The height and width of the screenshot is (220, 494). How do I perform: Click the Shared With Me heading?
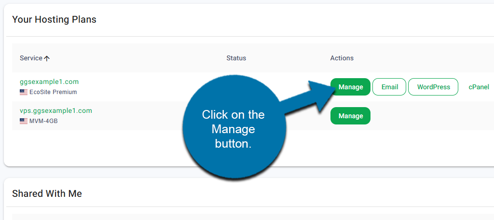click(x=47, y=193)
